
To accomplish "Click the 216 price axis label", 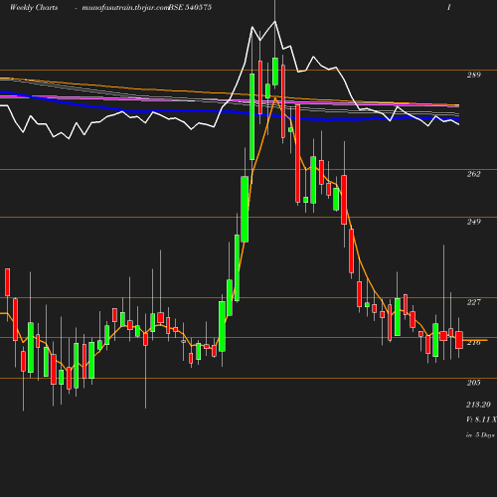I will (x=473, y=343).
